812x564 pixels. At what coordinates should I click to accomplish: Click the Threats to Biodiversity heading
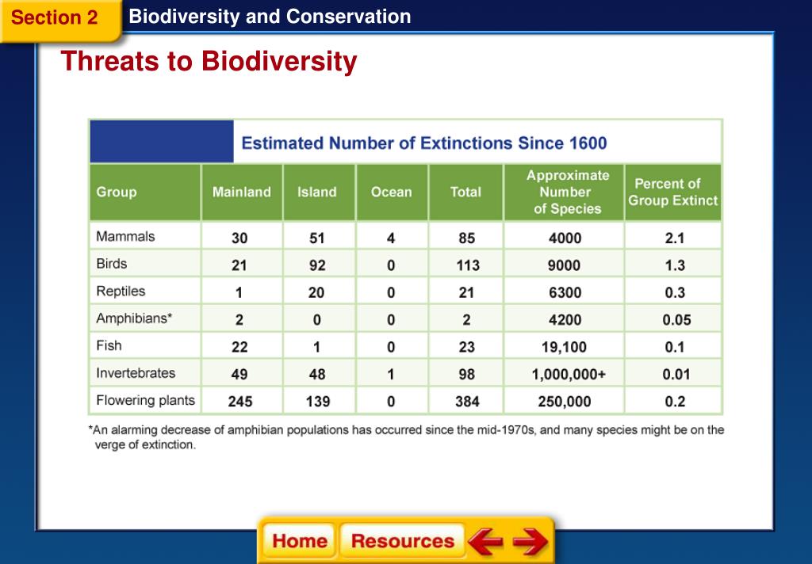click(x=209, y=61)
